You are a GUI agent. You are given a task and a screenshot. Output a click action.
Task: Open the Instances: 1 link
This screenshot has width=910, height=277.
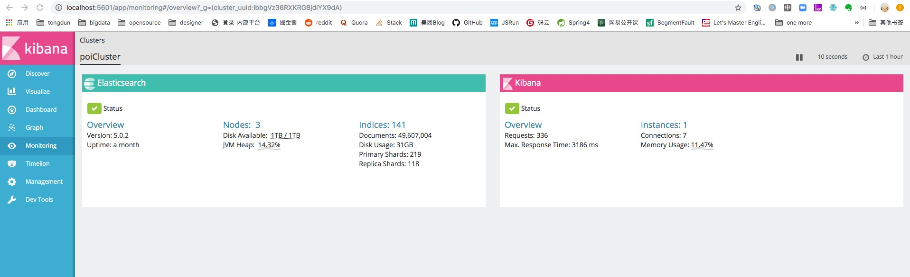(x=664, y=125)
